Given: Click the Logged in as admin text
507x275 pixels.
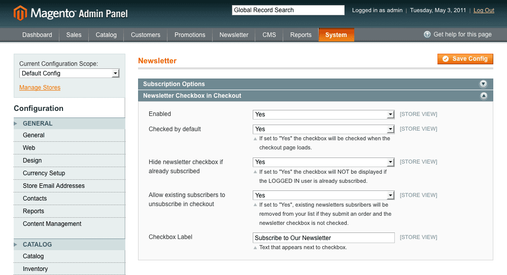Looking at the screenshot, I should 378,10.
